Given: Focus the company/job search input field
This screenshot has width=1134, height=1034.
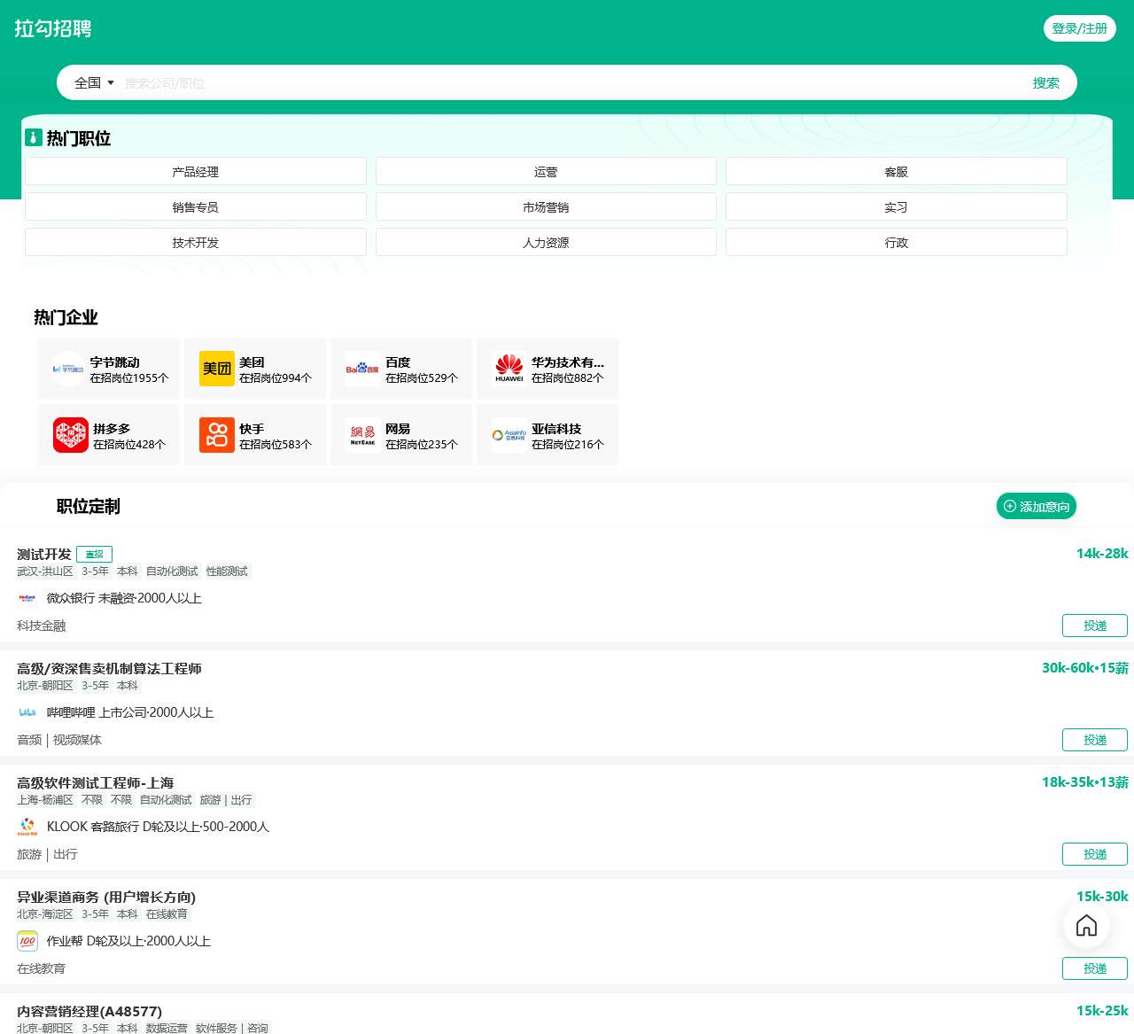Looking at the screenshot, I should pos(567,83).
